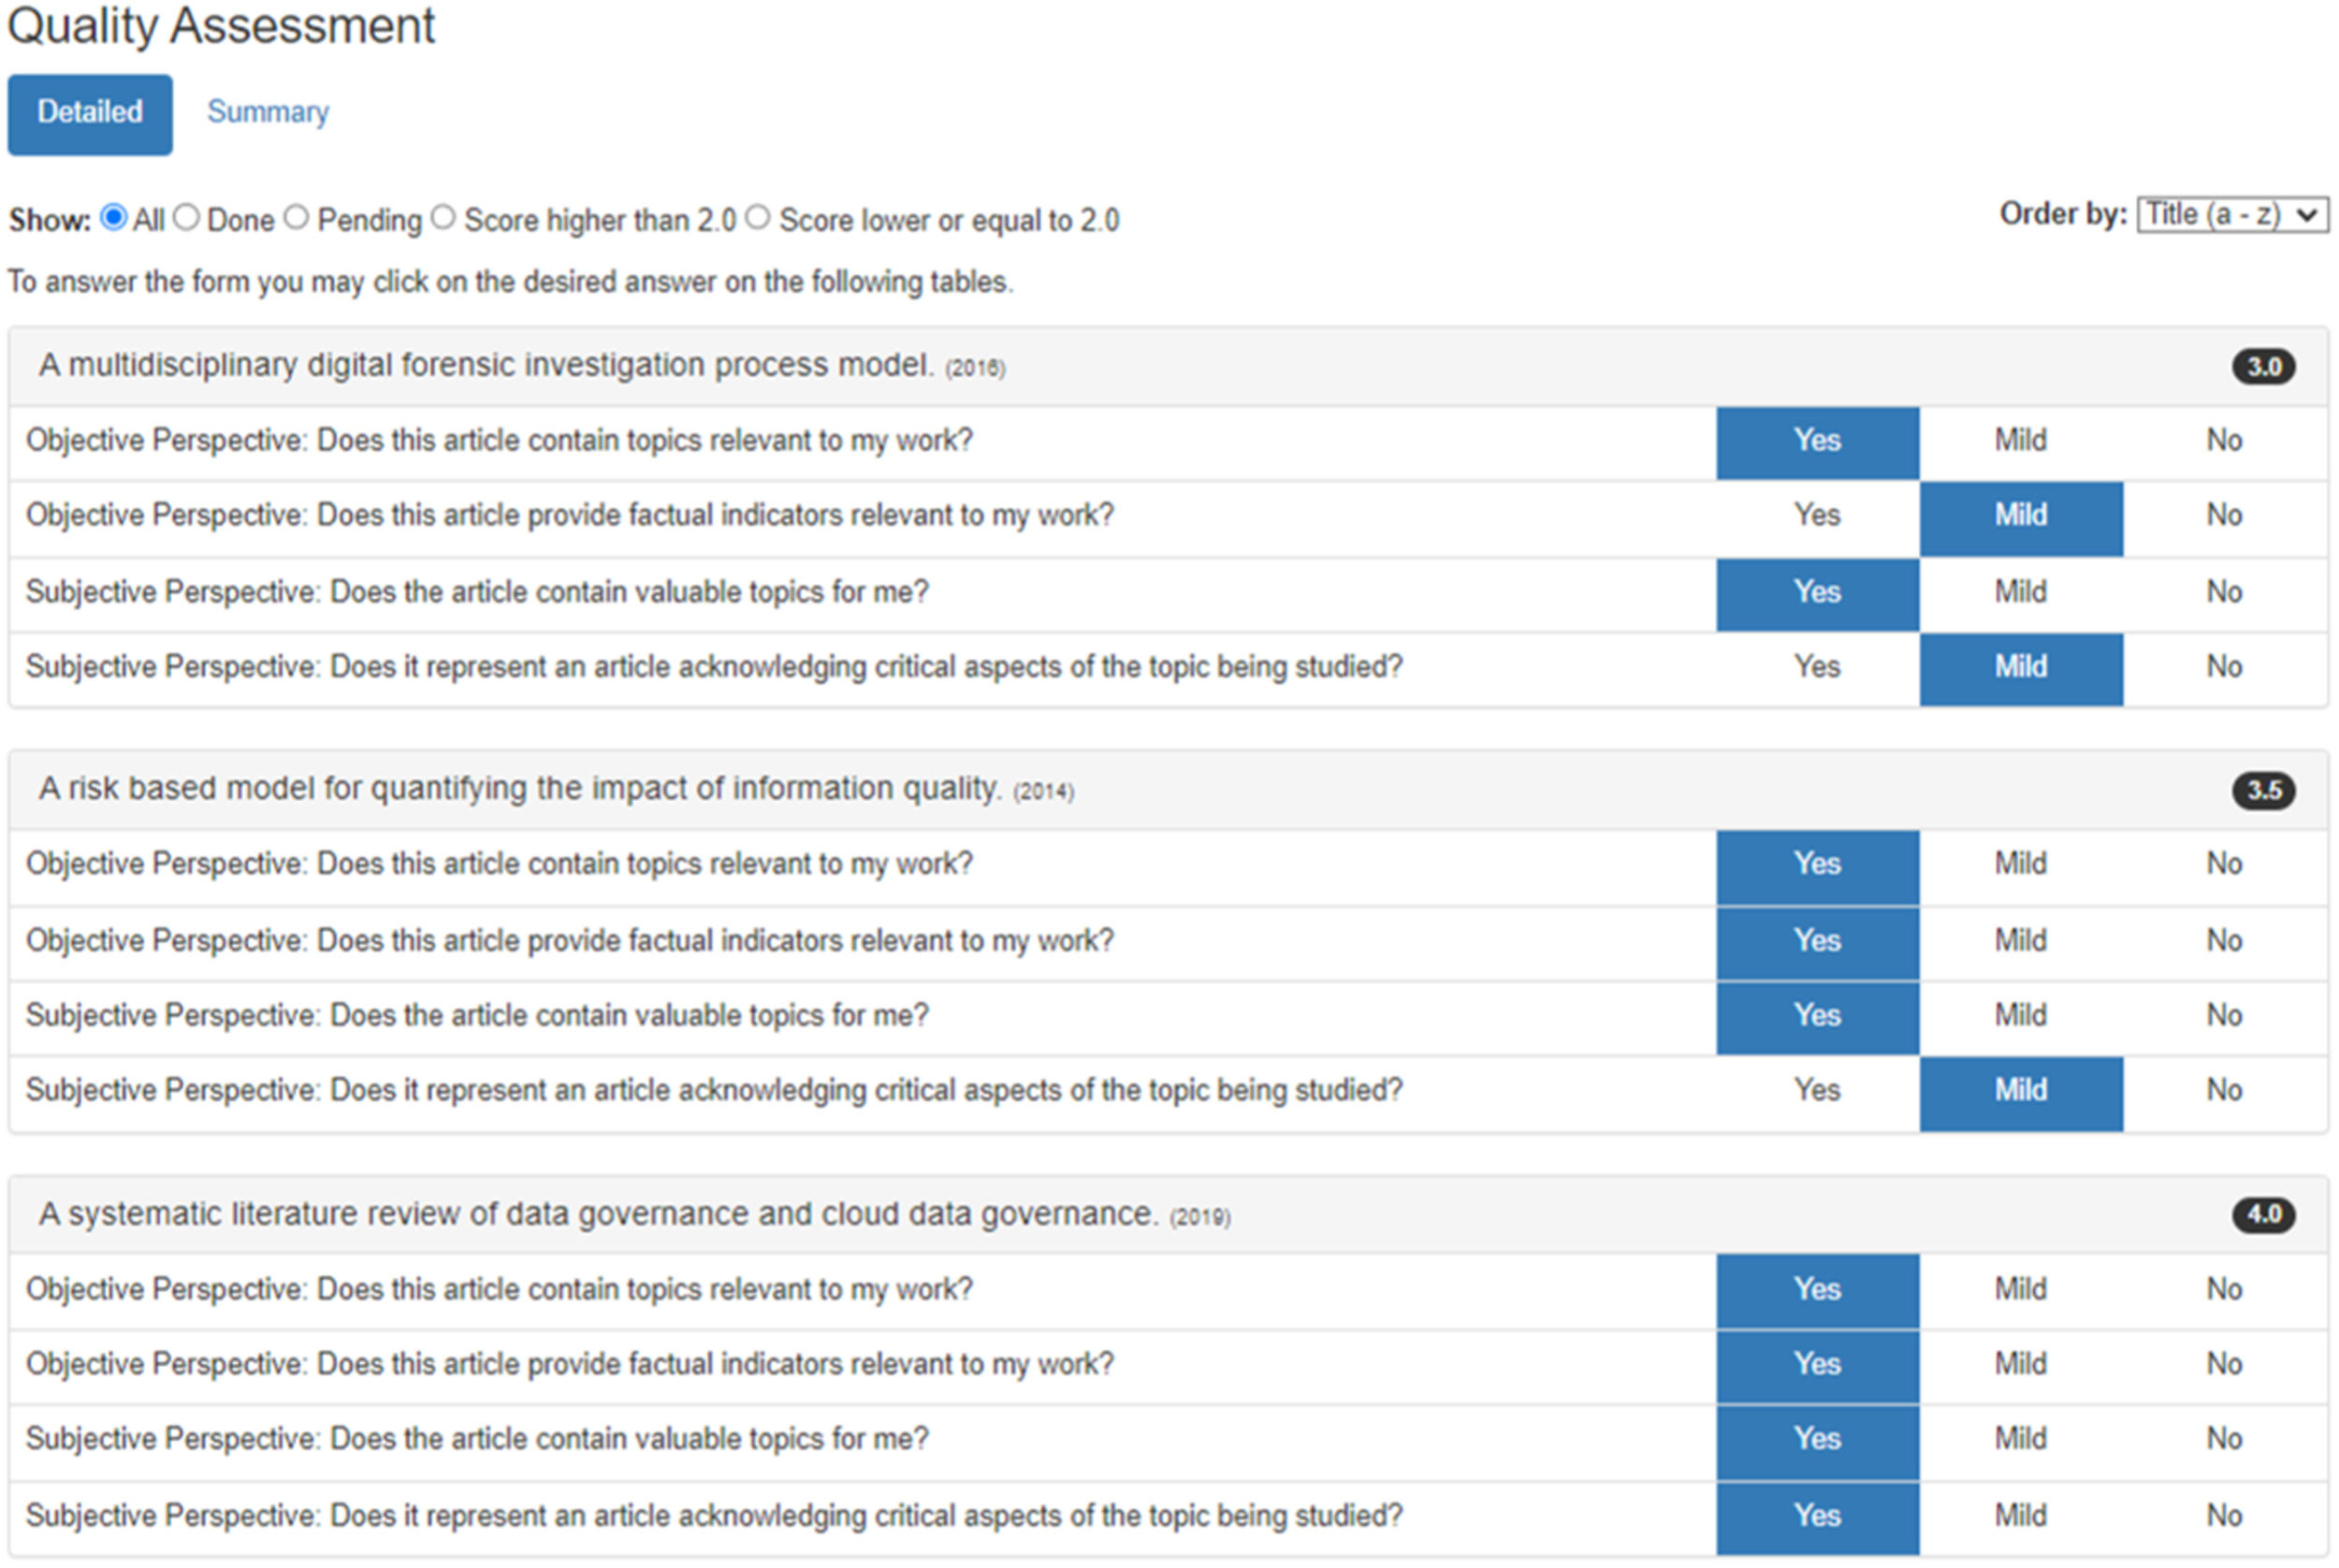Click the 3.0 score badge of forensic article
Image resolution: width=2339 pixels, height=1568 pixels.
pyautogui.click(x=2263, y=367)
